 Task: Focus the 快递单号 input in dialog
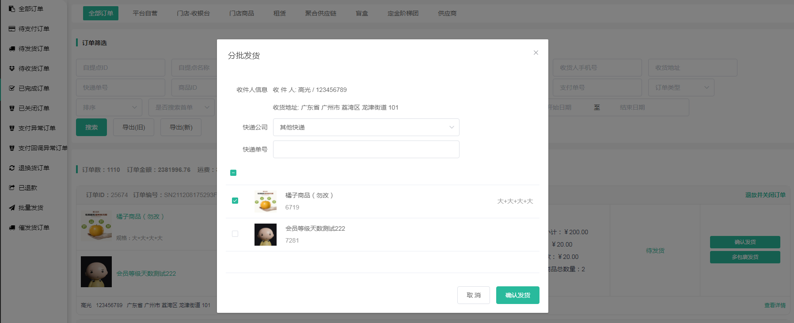click(366, 149)
